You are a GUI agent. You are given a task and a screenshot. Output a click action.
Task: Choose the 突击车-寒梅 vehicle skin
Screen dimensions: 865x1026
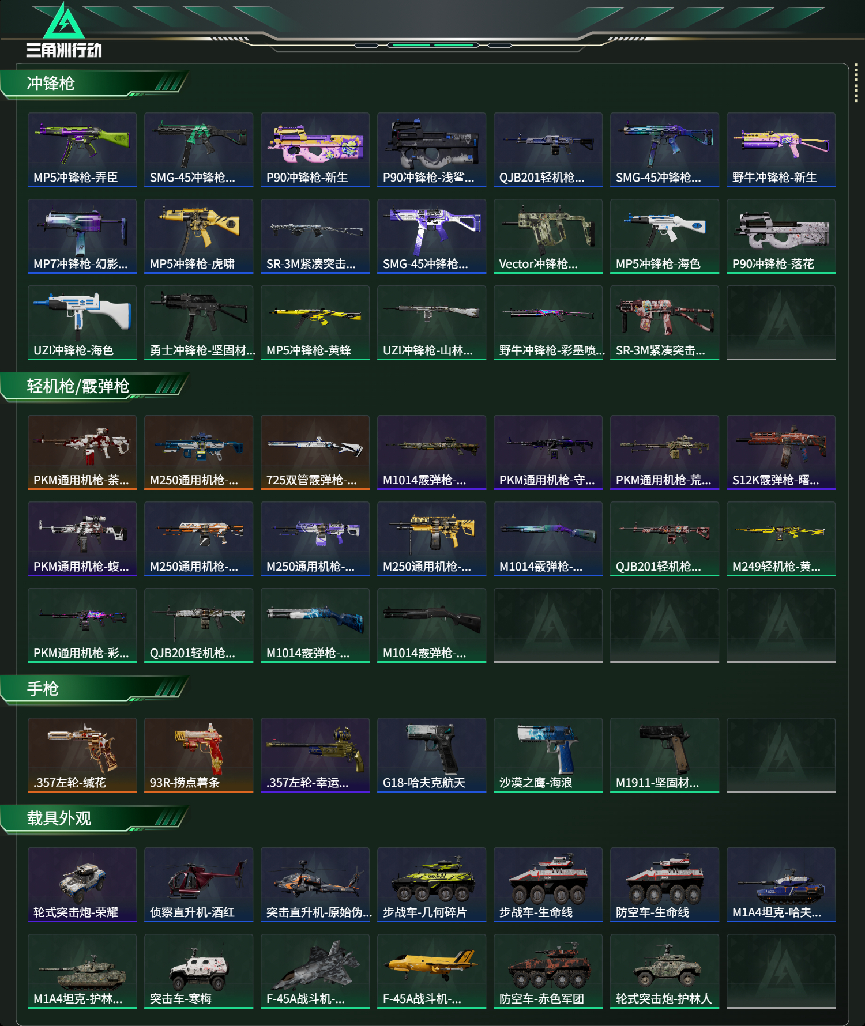pyautogui.click(x=199, y=971)
